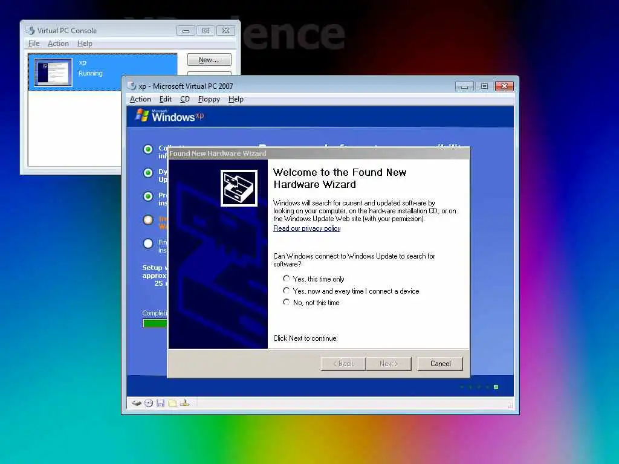Viewport: 619px width, 464px height.
Task: Click the CD drive status bar icon
Action: pos(149,403)
